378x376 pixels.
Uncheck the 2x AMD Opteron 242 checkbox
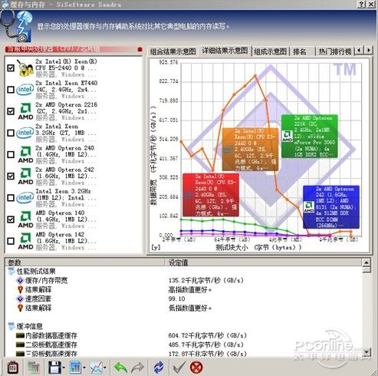tap(11, 176)
